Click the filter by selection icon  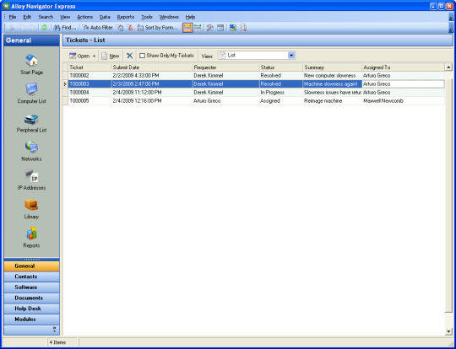(120, 28)
